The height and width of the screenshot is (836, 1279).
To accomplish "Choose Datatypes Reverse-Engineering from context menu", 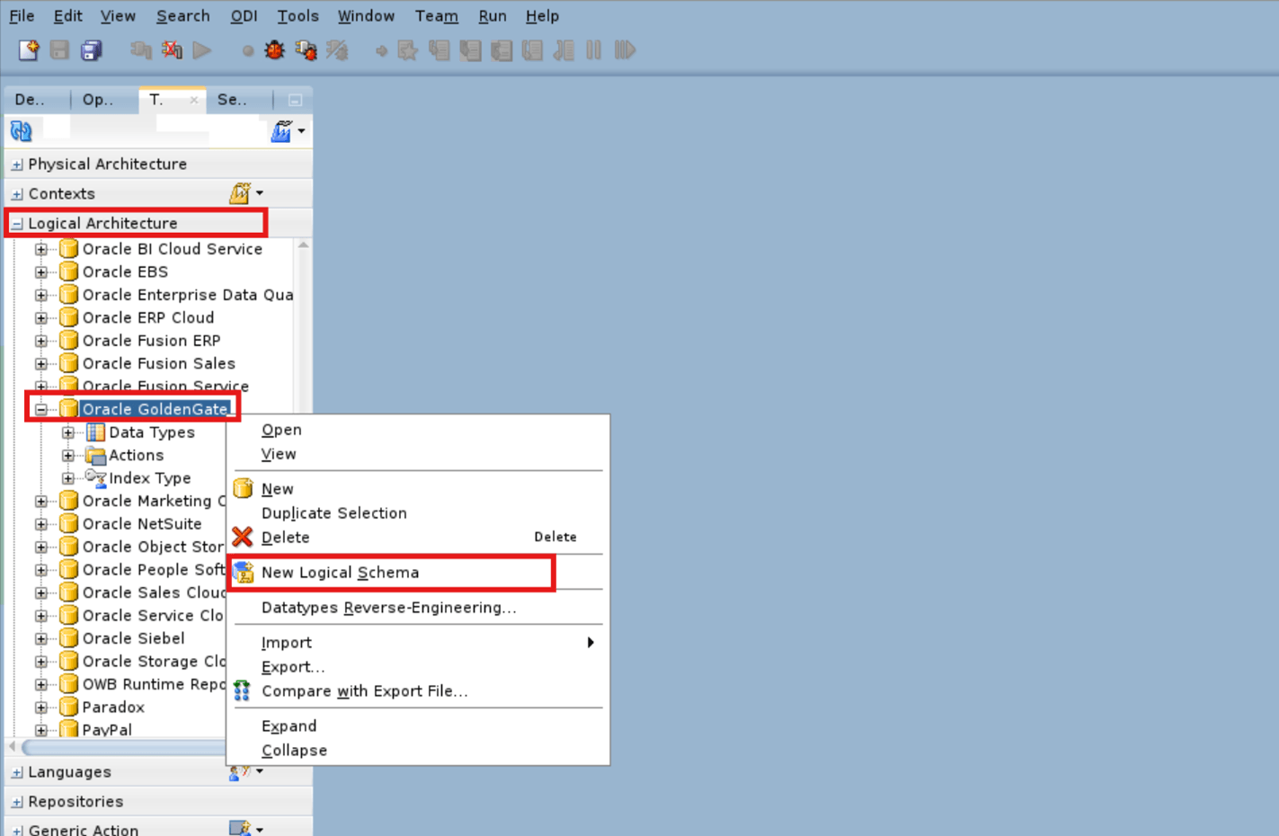I will (x=388, y=608).
